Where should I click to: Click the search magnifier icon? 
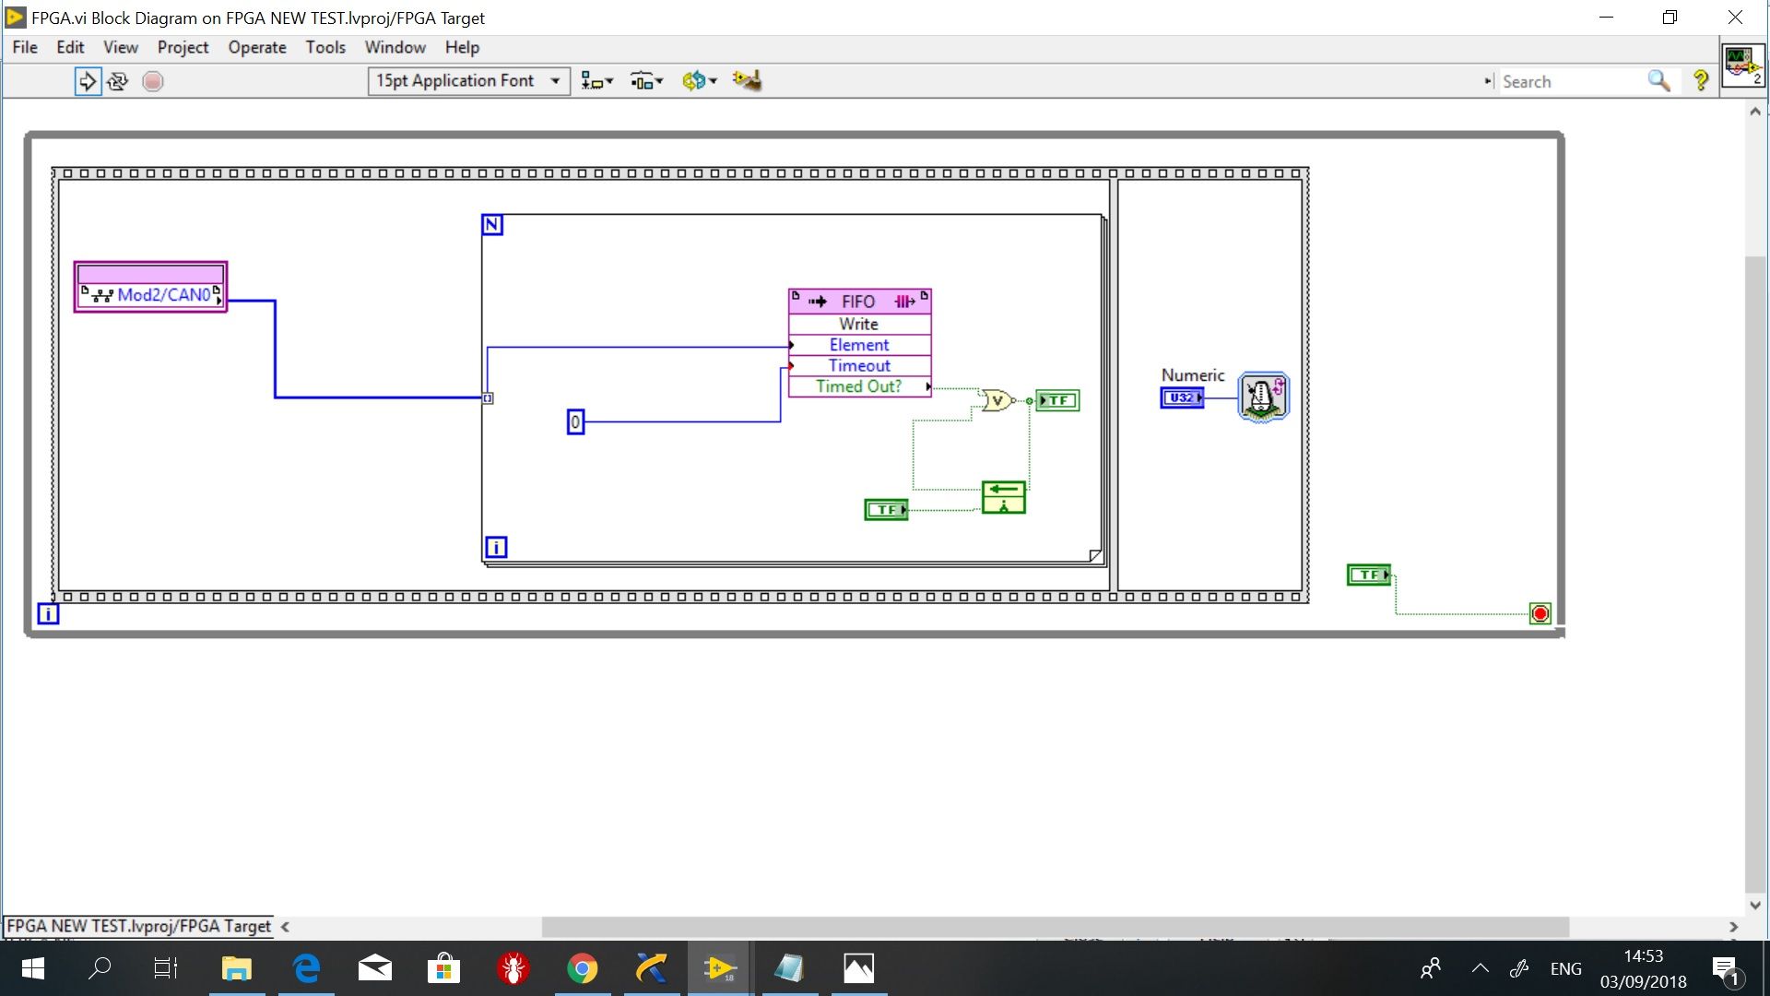coord(1658,81)
